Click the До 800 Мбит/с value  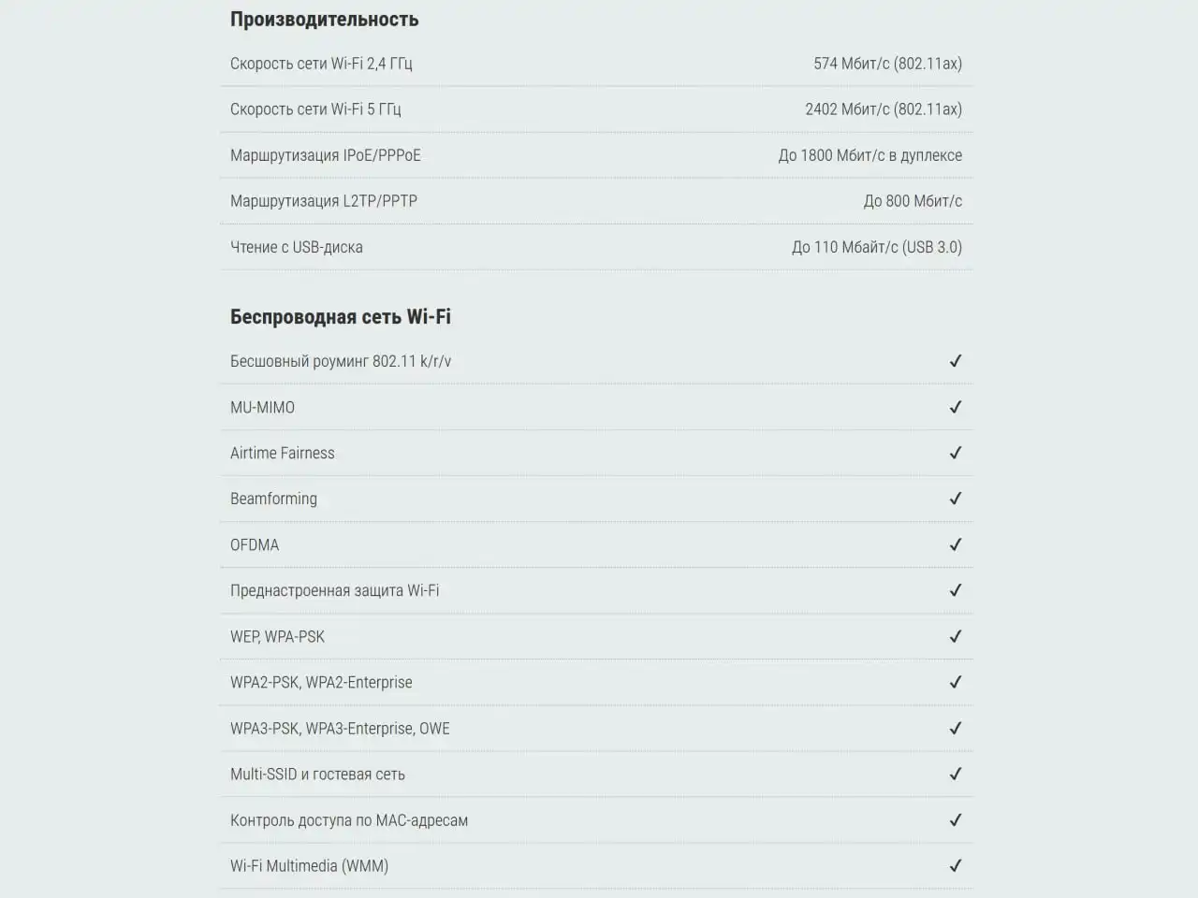(x=913, y=201)
